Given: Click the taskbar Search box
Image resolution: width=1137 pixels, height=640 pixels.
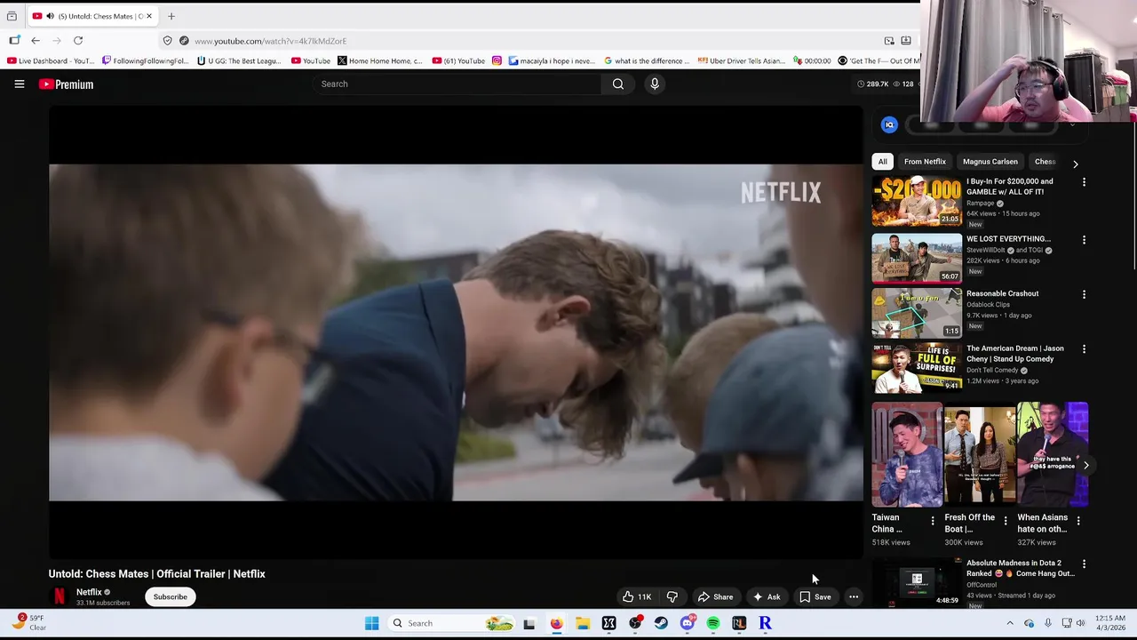Looking at the screenshot, I should point(451,623).
